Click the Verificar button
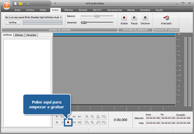The image size is (194, 134). pos(13,22)
